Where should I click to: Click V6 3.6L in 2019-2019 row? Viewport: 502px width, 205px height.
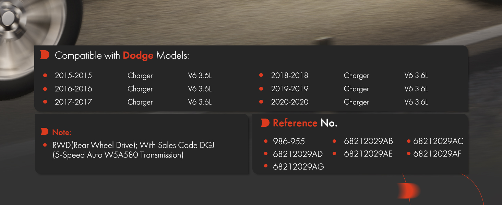pos(416,89)
